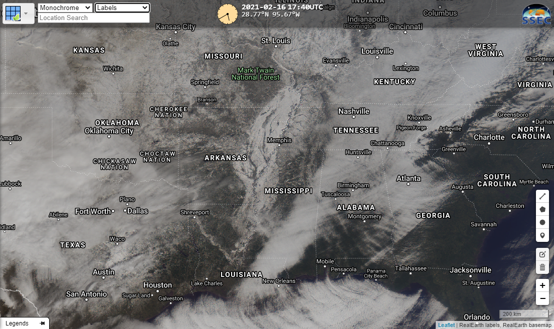Click the Dallas city label
The width and height of the screenshot is (554, 329).
(x=137, y=211)
